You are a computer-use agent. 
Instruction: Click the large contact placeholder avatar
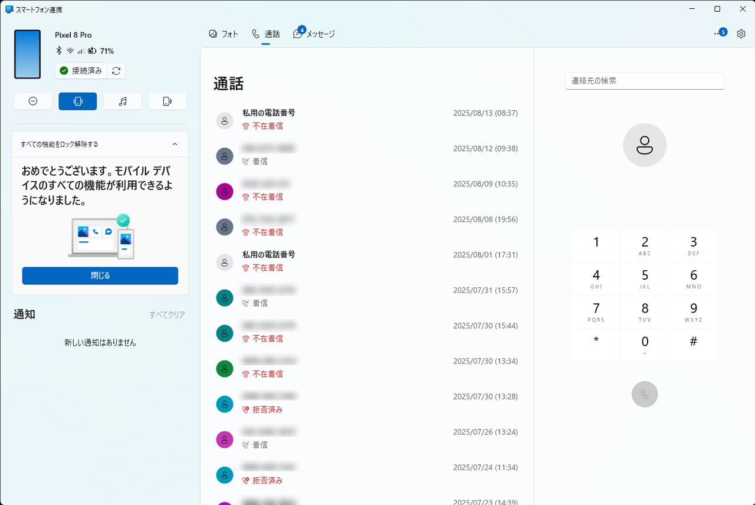645,145
